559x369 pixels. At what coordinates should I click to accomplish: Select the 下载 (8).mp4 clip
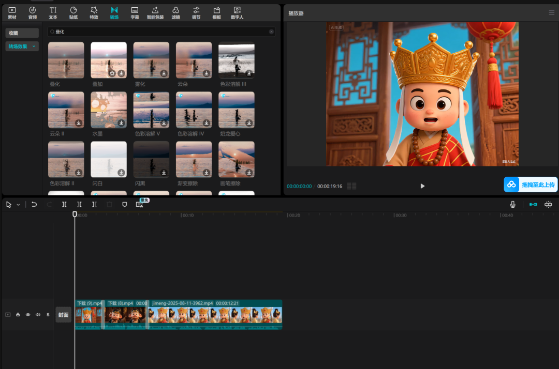[126, 315]
